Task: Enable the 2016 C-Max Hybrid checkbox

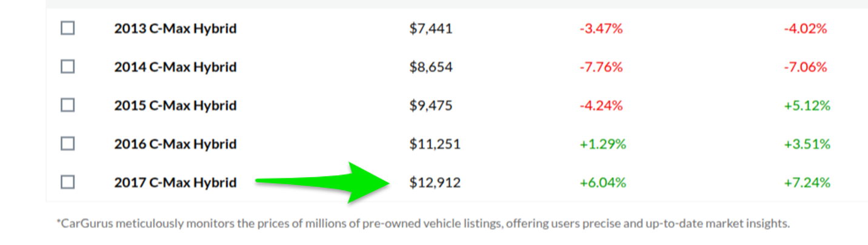Action: point(67,144)
